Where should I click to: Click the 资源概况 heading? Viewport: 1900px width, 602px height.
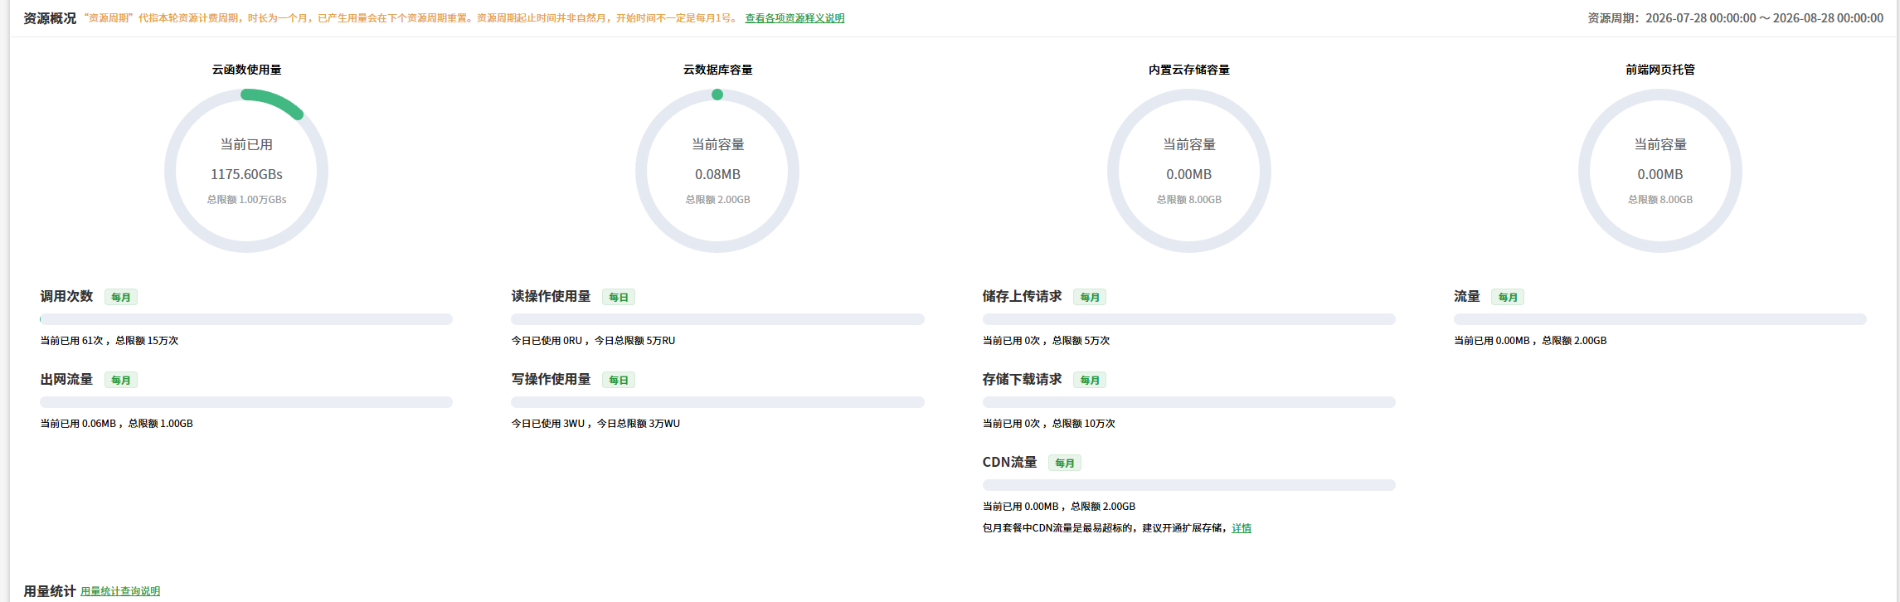50,18
